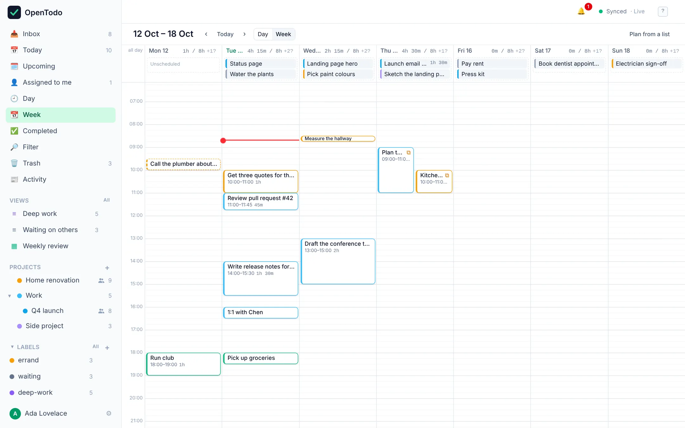The image size is (685, 428).
Task: Open Write release notes for... event
Action: [261, 278]
